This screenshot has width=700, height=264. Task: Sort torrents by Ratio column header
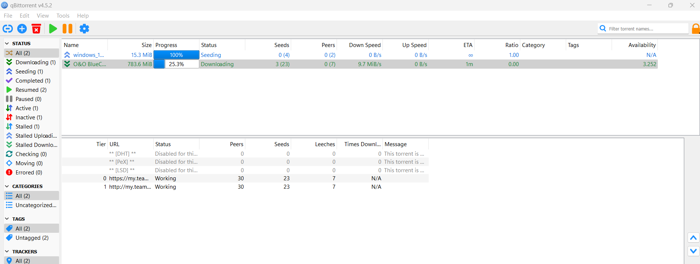point(497,45)
